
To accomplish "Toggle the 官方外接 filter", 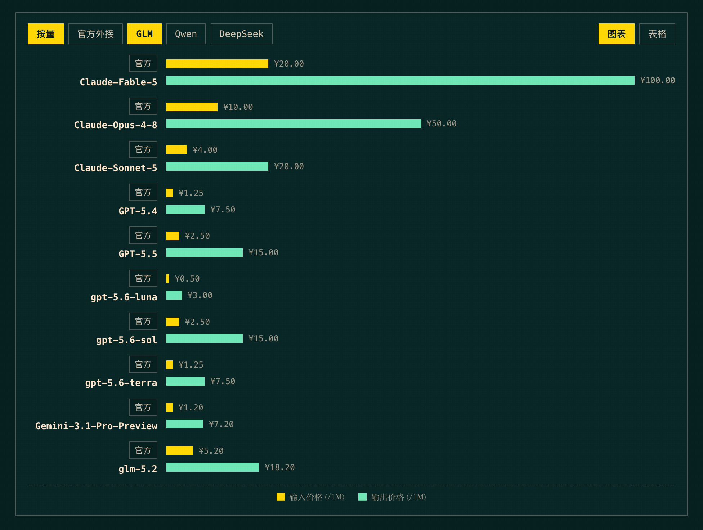I will click(95, 34).
